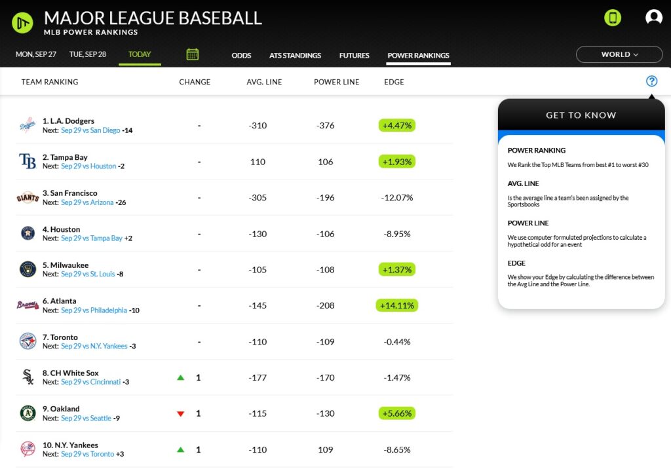The width and height of the screenshot is (671, 469).
Task: Click the green up arrow for N.Y. Yankees
Action: (181, 449)
